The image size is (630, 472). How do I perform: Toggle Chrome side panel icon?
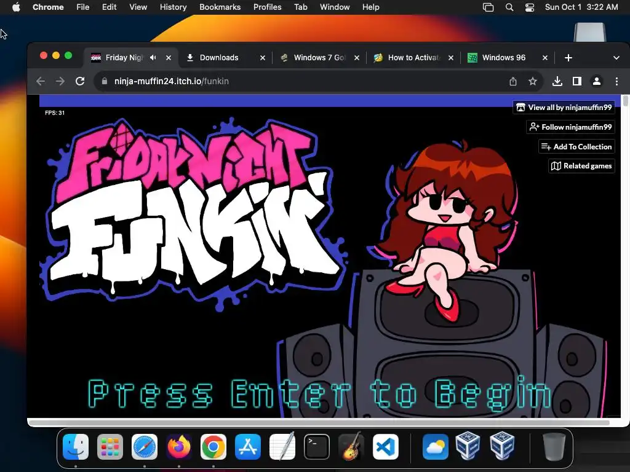(577, 82)
